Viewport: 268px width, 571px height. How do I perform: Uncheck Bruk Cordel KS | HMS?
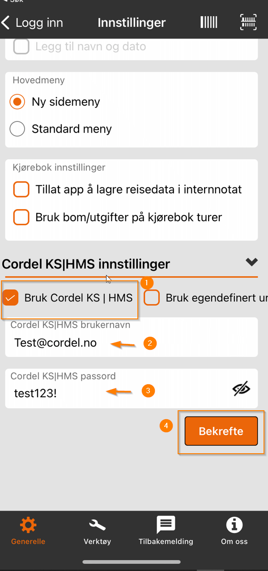pyautogui.click(x=10, y=297)
